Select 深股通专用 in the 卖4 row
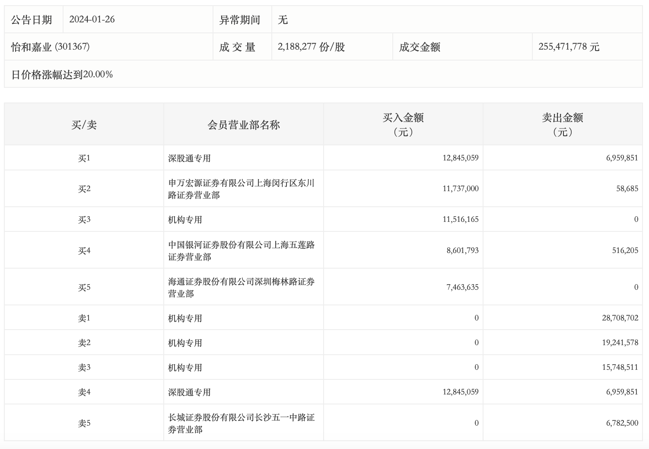Viewport: 649px width, 449px height. click(x=189, y=392)
